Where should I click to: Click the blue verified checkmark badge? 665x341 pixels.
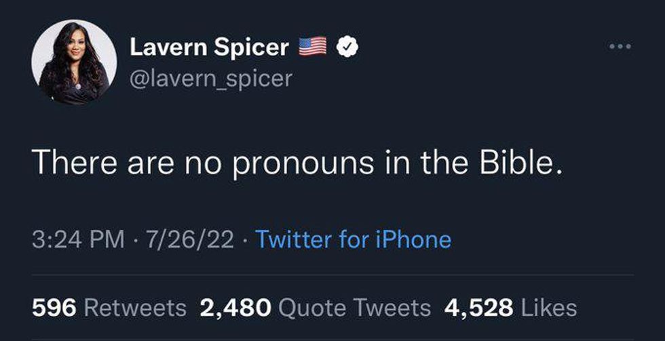tap(348, 47)
